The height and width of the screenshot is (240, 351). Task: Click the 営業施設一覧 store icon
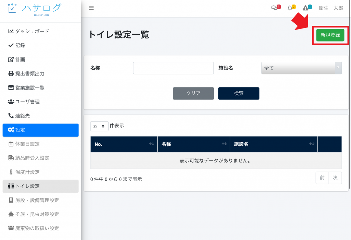11,88
